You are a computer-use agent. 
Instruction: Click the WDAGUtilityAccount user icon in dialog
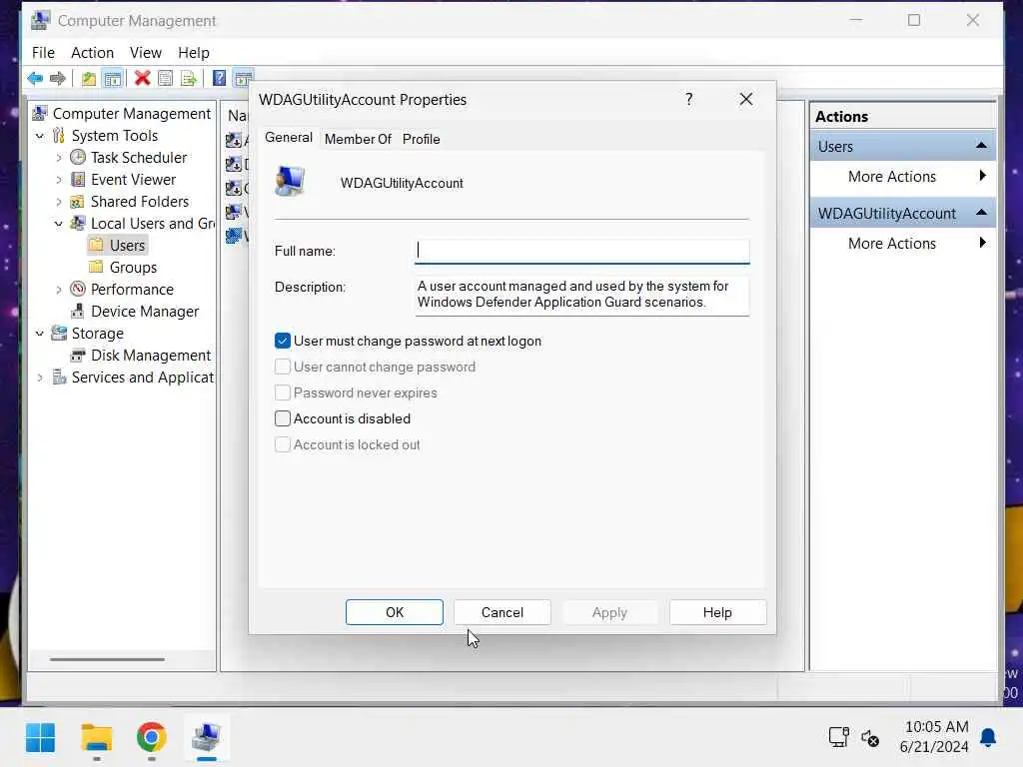click(289, 182)
